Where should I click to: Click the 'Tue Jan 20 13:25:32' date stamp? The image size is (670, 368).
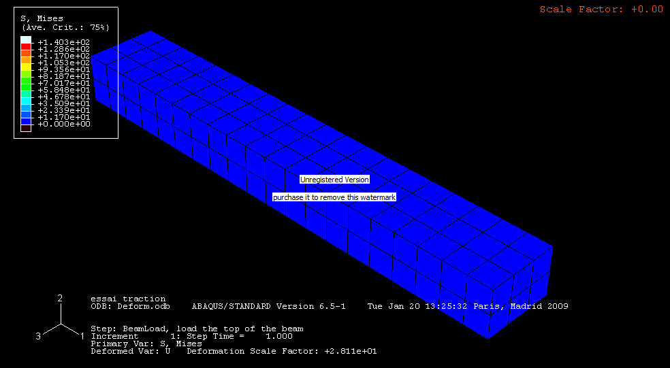click(417, 306)
